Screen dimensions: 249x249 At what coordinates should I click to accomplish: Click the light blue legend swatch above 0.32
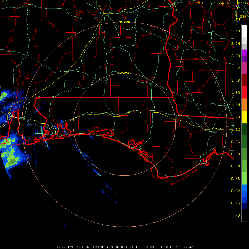click(244, 188)
